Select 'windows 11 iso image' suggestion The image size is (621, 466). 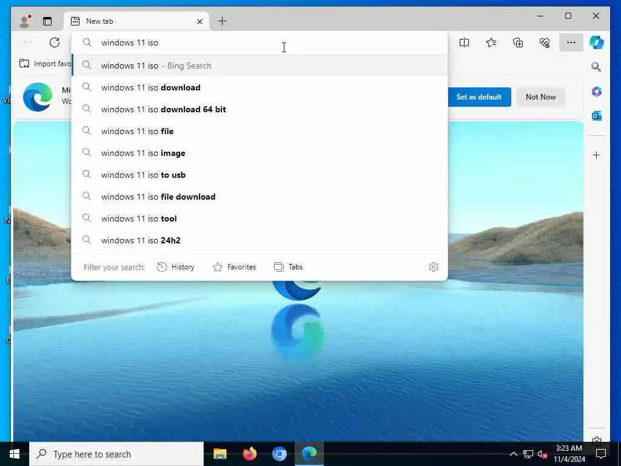tap(260, 152)
